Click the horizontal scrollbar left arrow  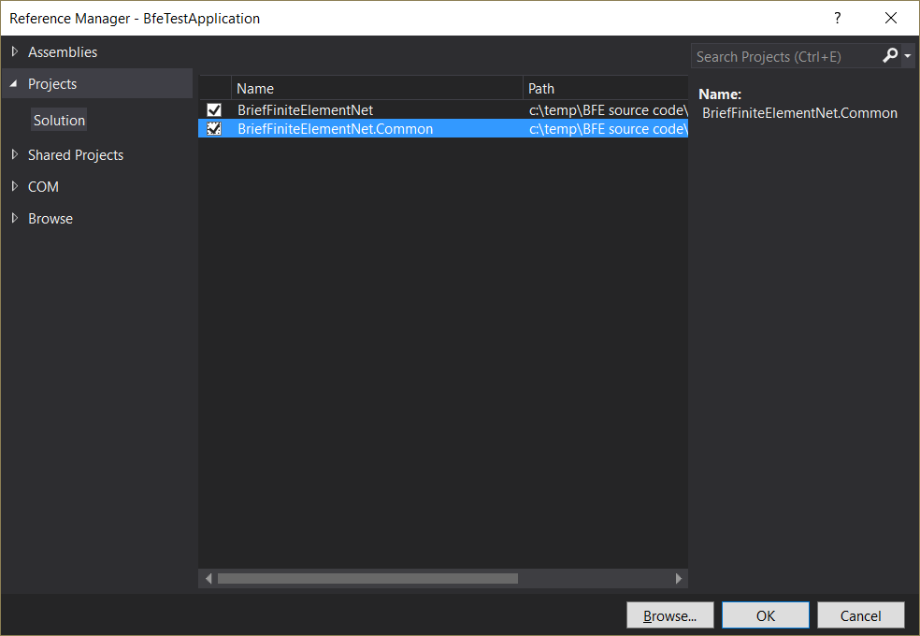[x=208, y=579]
